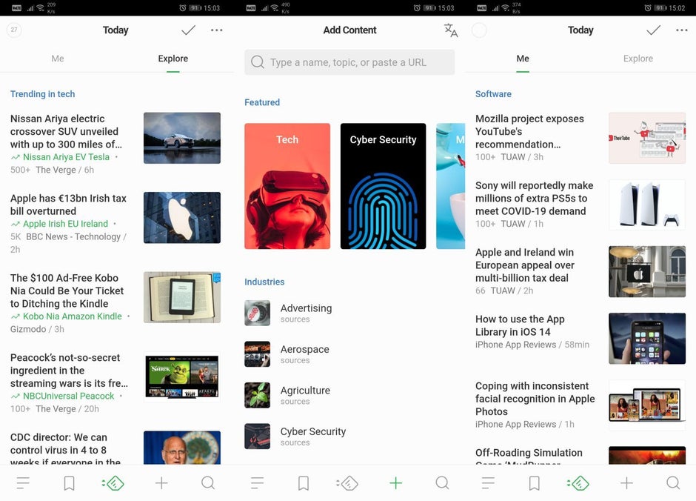Screen dimensions: 696x501
Task: Tap bookmark icon in right screen bottom bar
Action: [x=535, y=483]
